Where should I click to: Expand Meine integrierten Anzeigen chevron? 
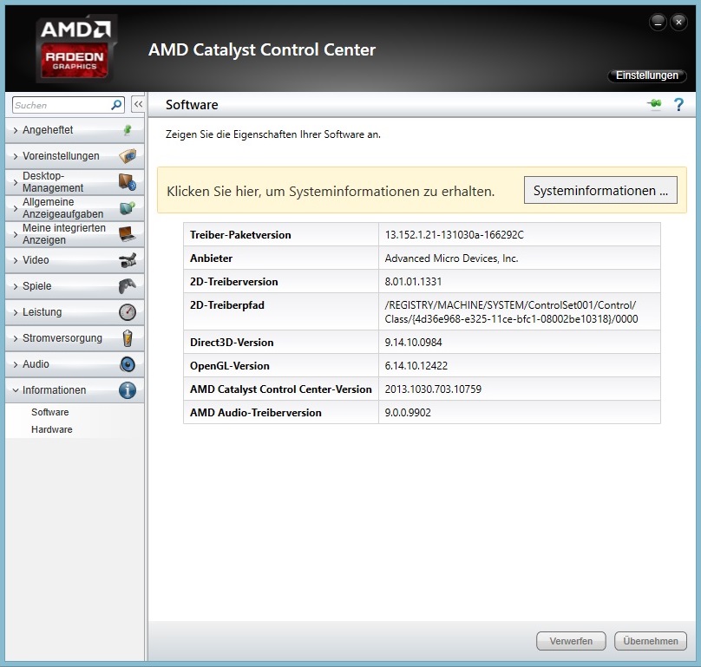point(16,234)
